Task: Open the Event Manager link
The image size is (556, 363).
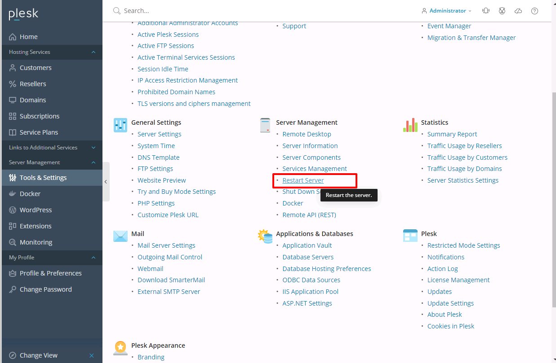Action: tap(449, 26)
